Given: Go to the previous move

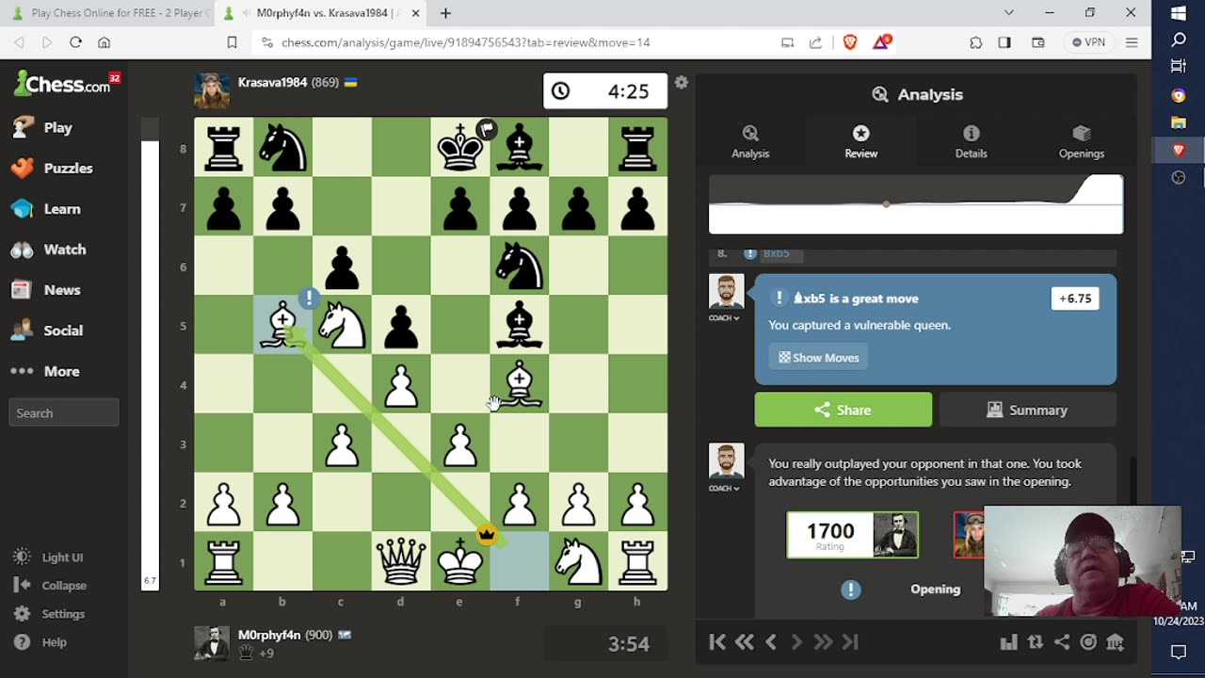Looking at the screenshot, I should tap(770, 642).
